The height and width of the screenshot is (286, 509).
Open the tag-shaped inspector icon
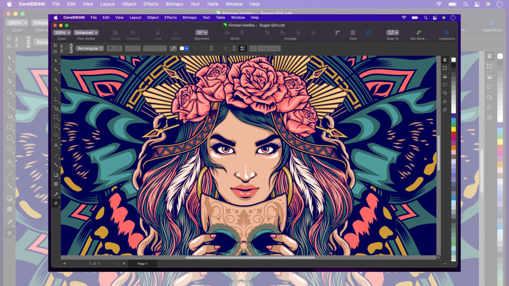point(445,93)
